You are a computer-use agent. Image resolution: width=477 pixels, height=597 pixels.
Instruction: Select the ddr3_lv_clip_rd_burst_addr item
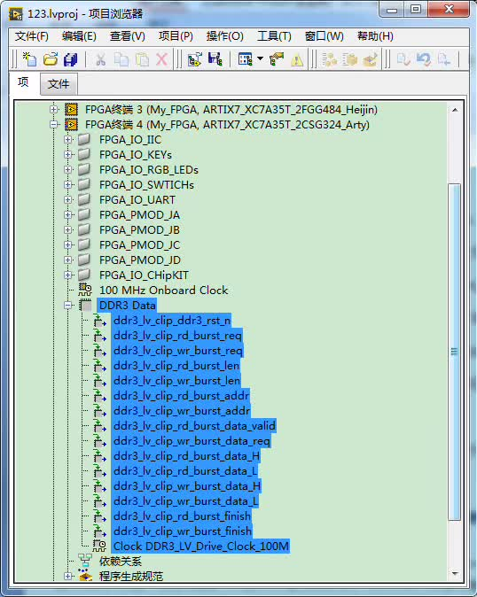[x=182, y=396]
